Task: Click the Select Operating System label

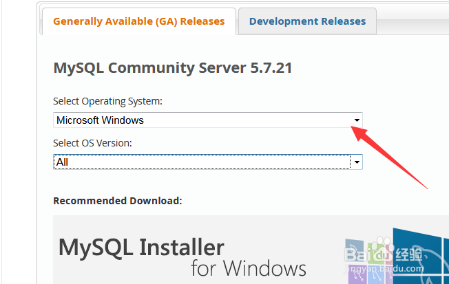Action: tap(107, 101)
